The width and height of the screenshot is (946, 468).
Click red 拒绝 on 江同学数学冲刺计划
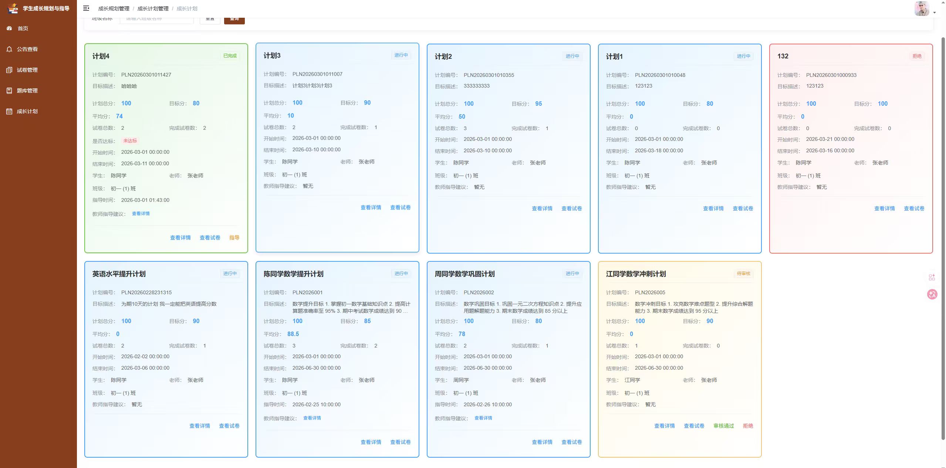tap(748, 426)
